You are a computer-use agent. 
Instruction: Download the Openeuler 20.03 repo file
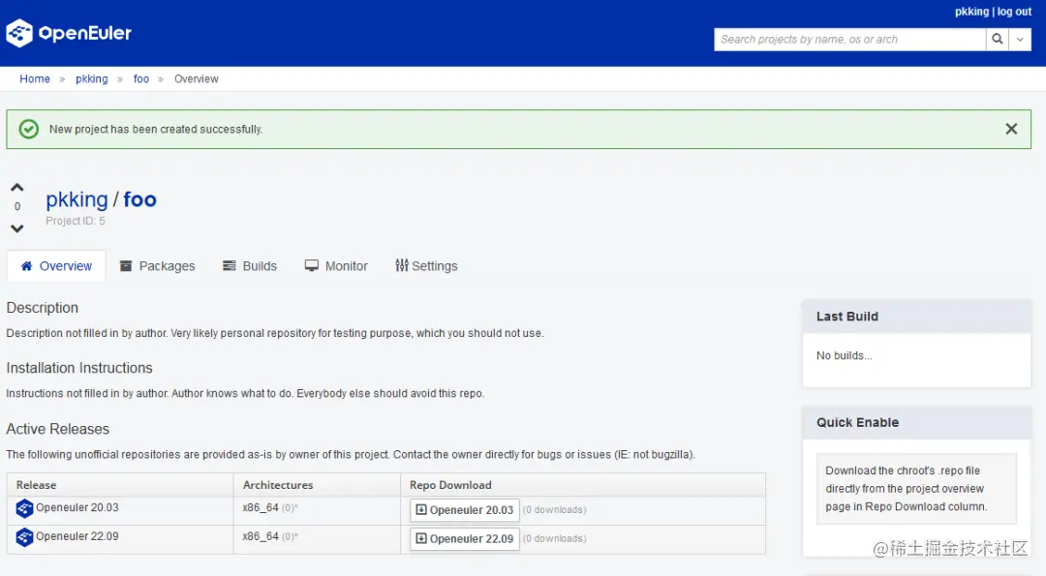(465, 510)
